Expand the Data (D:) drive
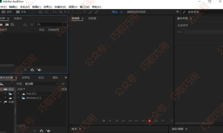The image size is (223, 133). coord(18,93)
